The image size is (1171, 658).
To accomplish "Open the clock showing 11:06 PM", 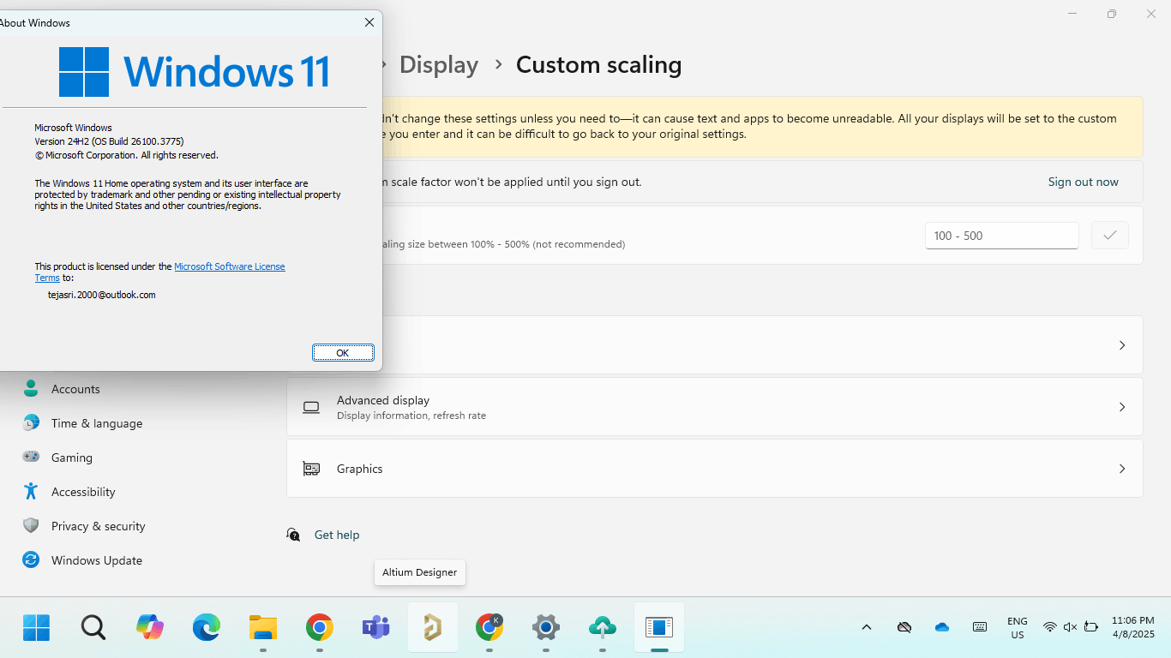I will 1133,627.
